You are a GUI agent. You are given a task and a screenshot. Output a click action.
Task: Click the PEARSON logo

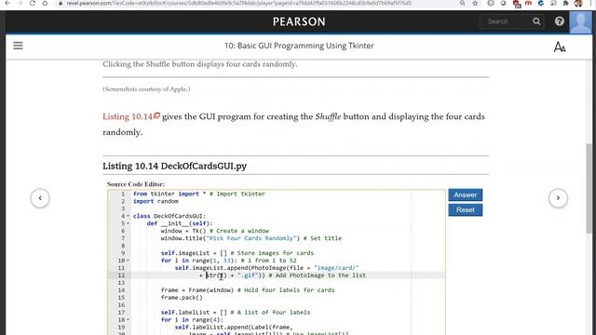[x=299, y=21]
